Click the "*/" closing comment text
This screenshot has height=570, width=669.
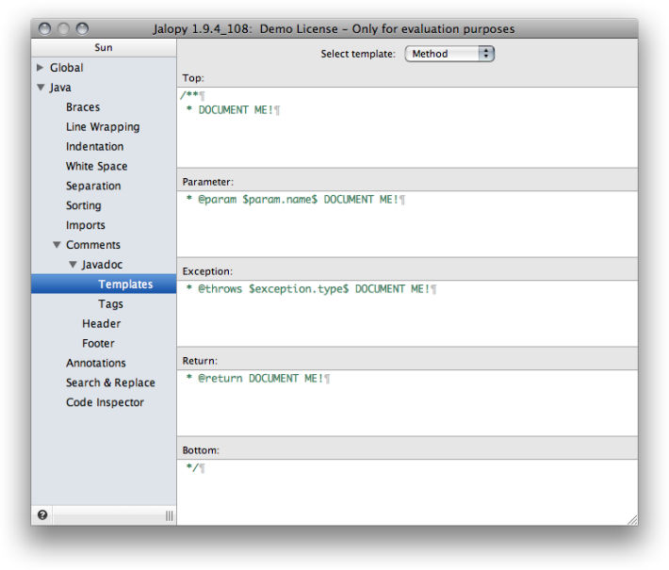192,467
